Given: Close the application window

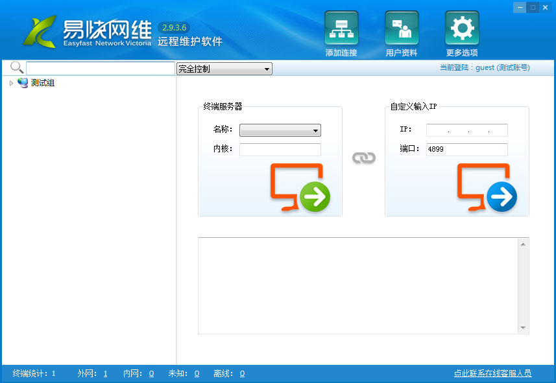Looking at the screenshot, I should coord(546,7).
